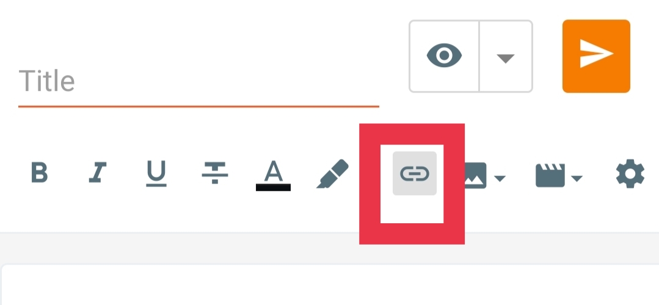Toggle bold text formatting
Screen dimensions: 659x305
coord(40,173)
